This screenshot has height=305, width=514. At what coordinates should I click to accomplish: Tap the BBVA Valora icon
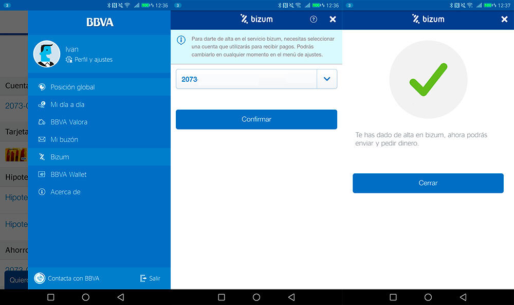pos(42,122)
